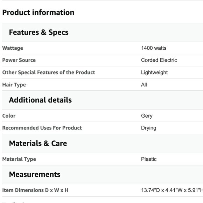This screenshot has height=203, width=203.
Task: Select Recommended Uses For Product label
Action: click(42, 128)
